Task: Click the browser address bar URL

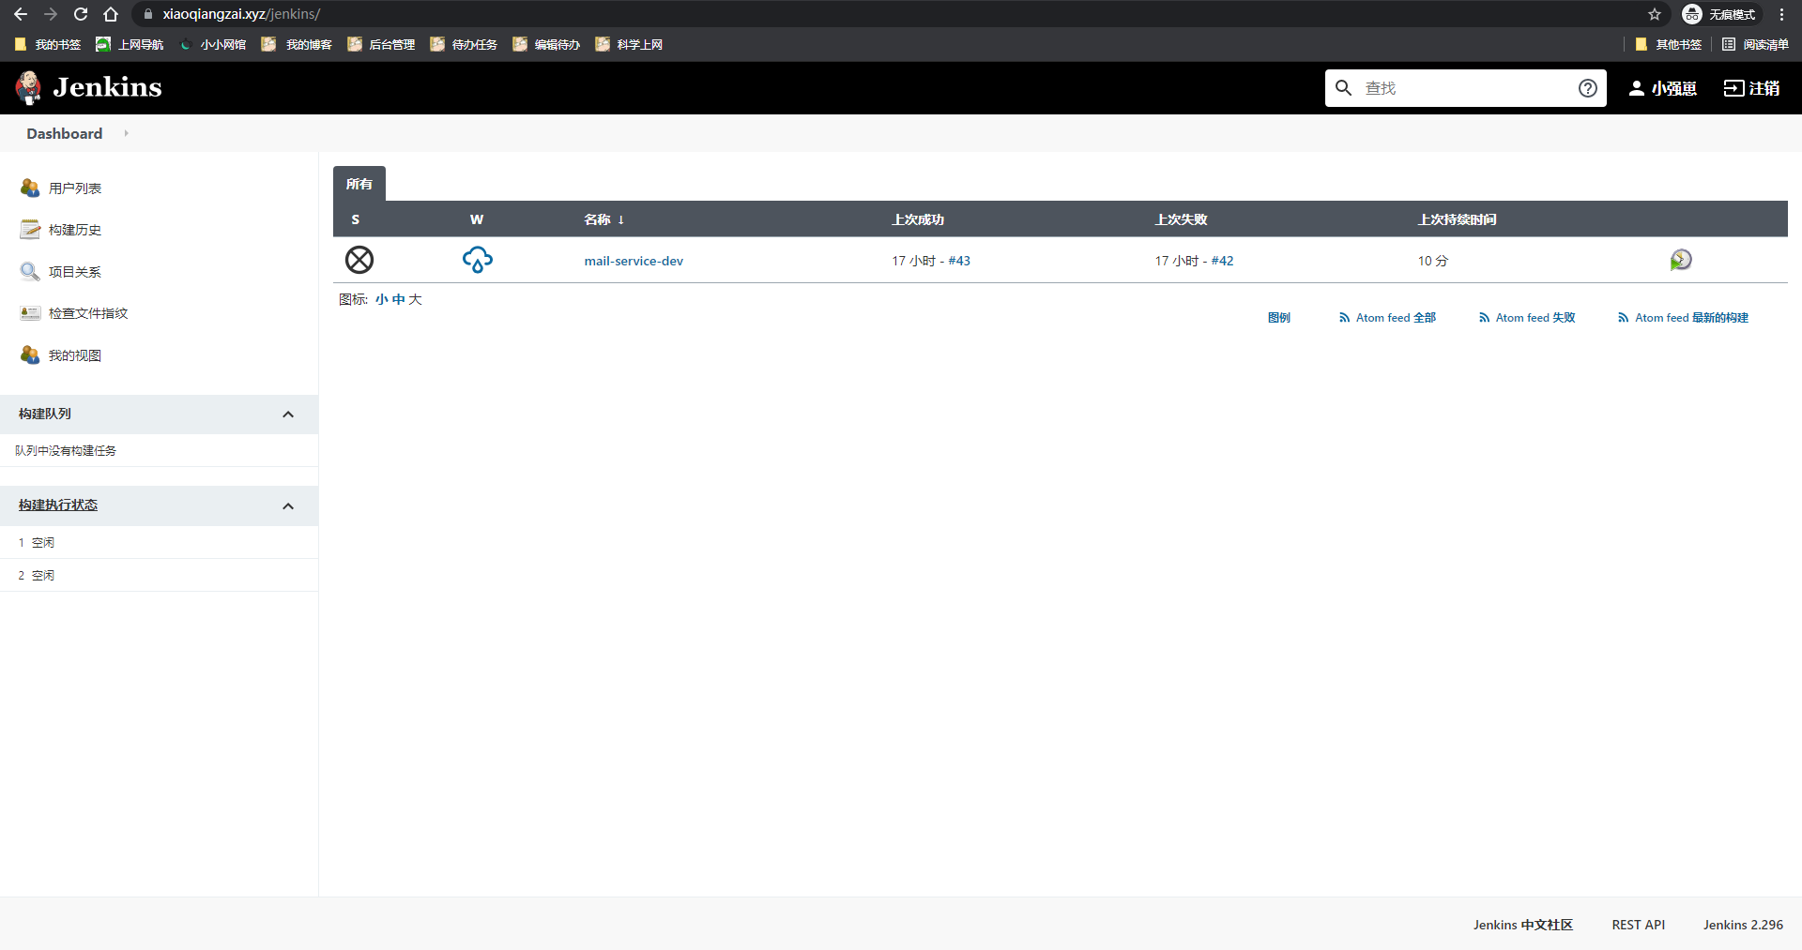Action: tap(241, 14)
